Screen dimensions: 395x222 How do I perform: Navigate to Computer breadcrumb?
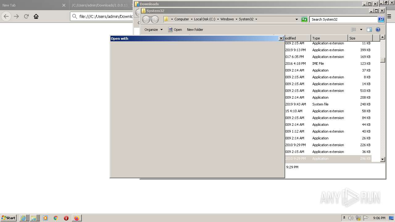181,19
